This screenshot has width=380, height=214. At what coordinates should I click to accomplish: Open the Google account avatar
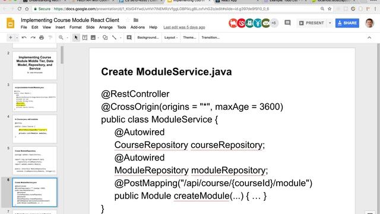pyautogui.click(x=369, y=23)
